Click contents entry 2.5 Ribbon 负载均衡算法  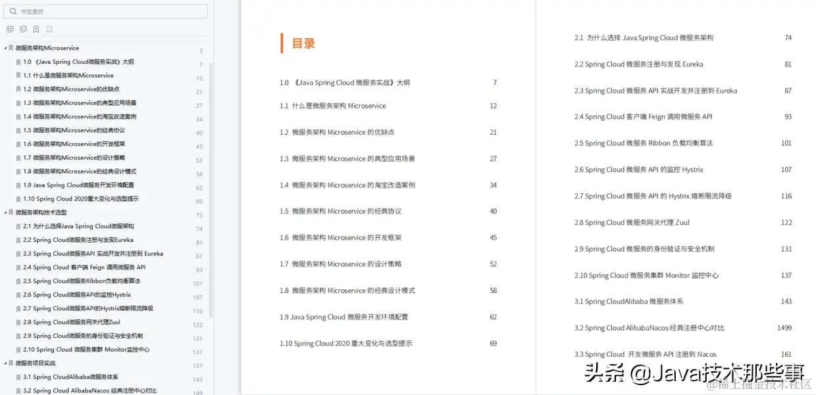point(644,143)
